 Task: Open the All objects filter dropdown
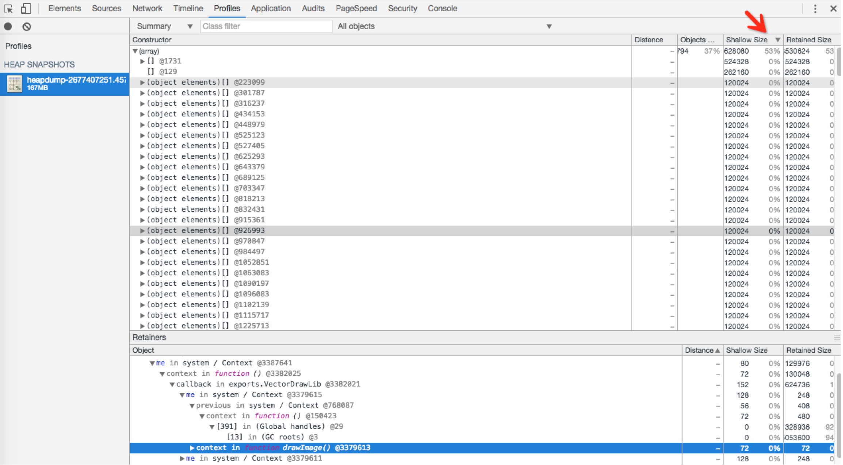(x=444, y=26)
